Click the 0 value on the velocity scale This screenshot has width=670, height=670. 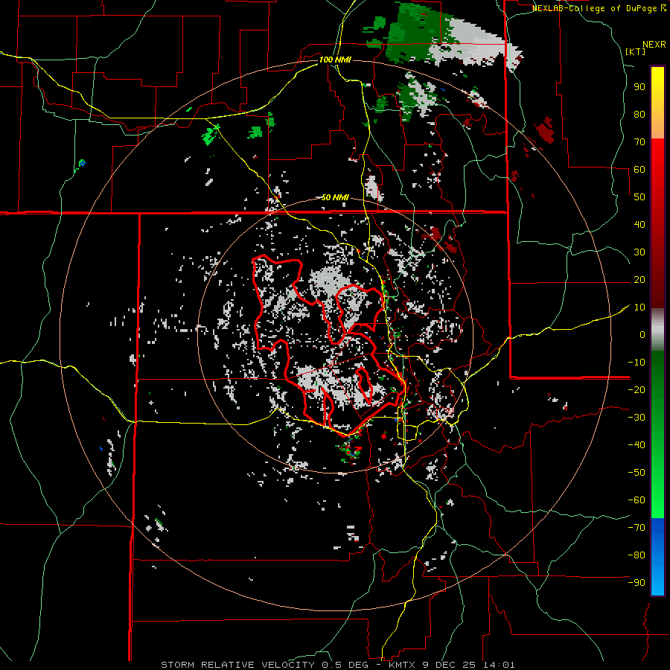tap(642, 335)
